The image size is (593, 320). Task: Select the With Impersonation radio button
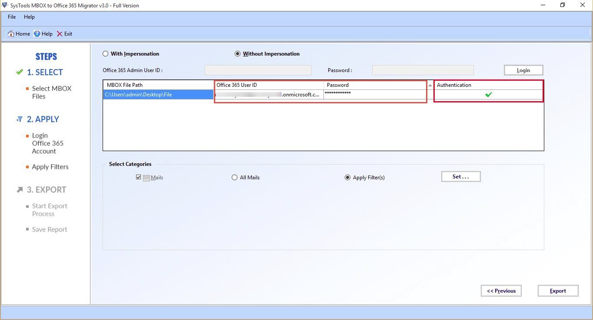point(105,54)
